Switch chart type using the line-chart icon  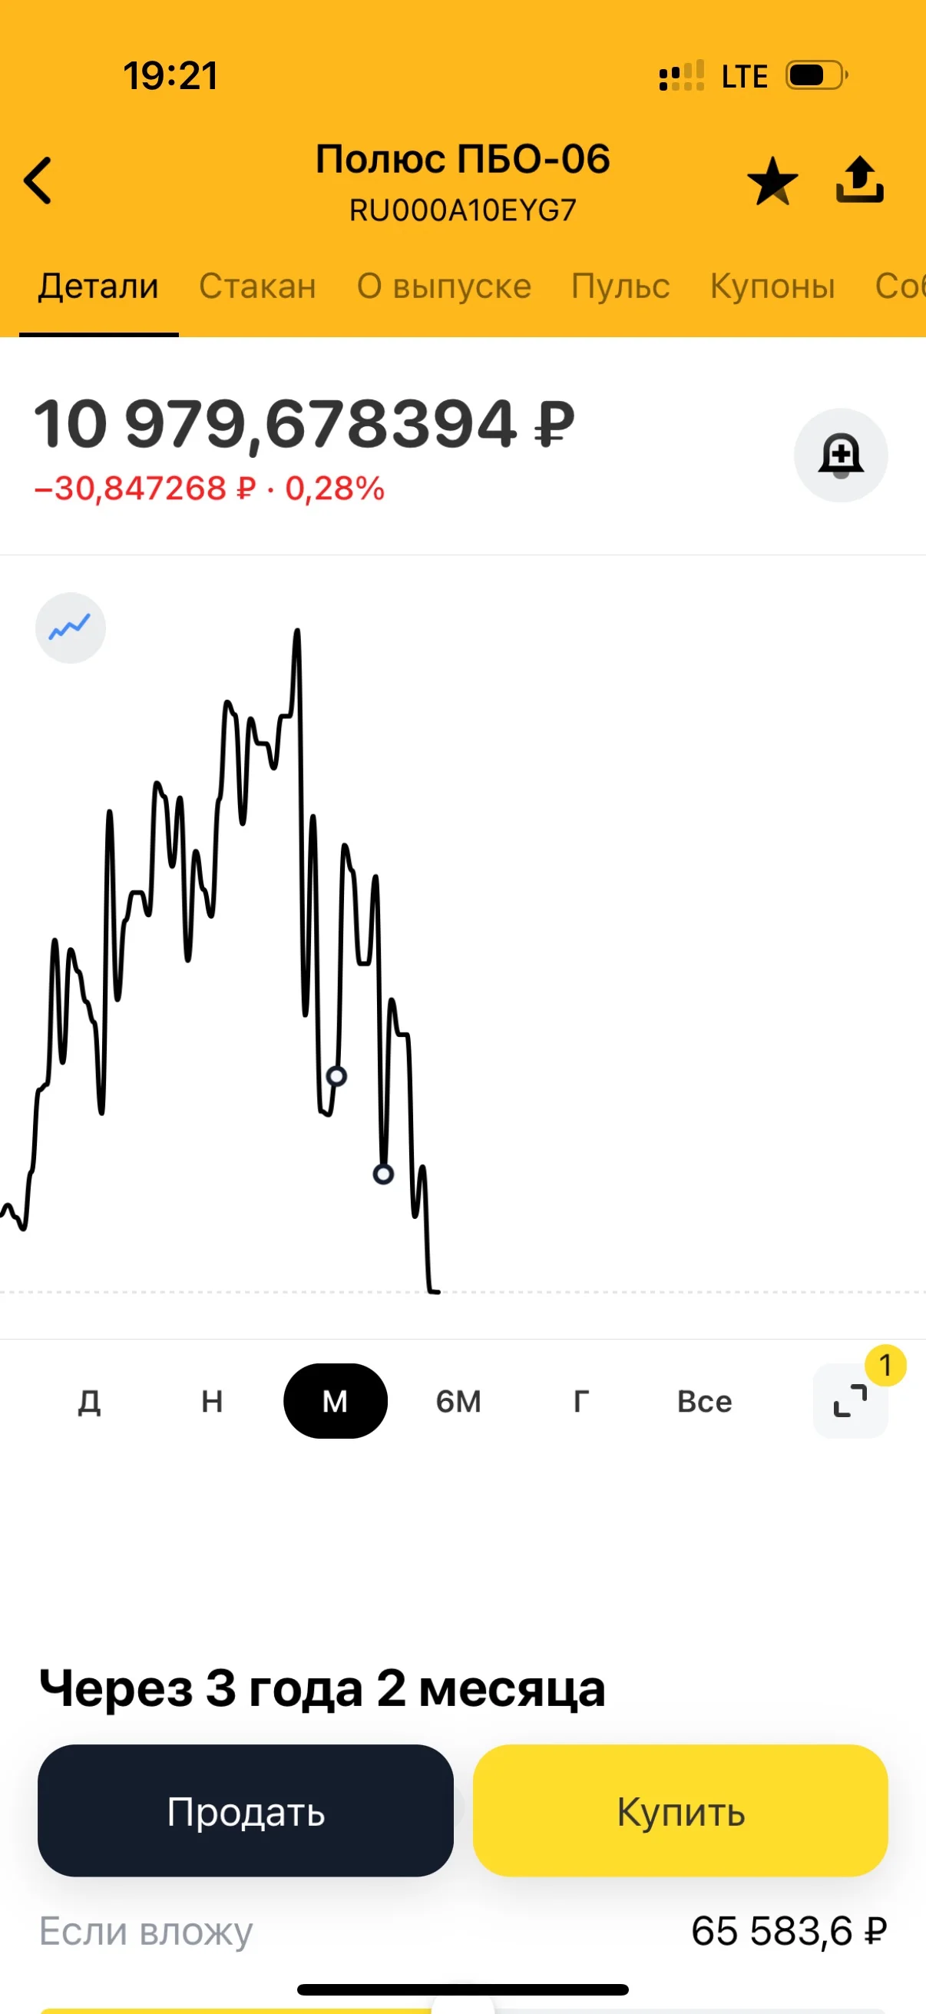[x=71, y=628]
